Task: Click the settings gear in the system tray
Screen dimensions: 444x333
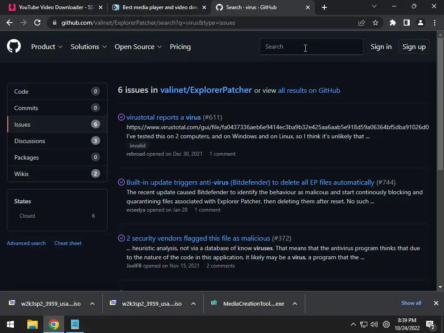Action: click(x=386, y=324)
